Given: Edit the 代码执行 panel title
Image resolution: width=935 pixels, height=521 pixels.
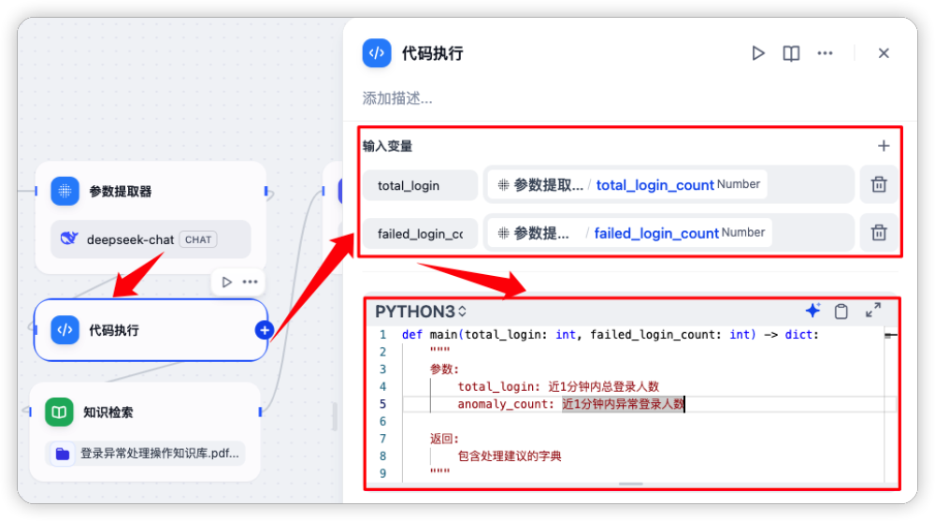Looking at the screenshot, I should [432, 53].
